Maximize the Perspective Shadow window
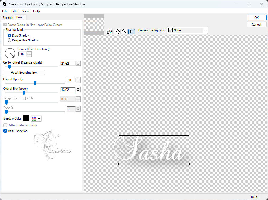Image resolution: width=268 pixels, height=200 pixels. point(249,4)
